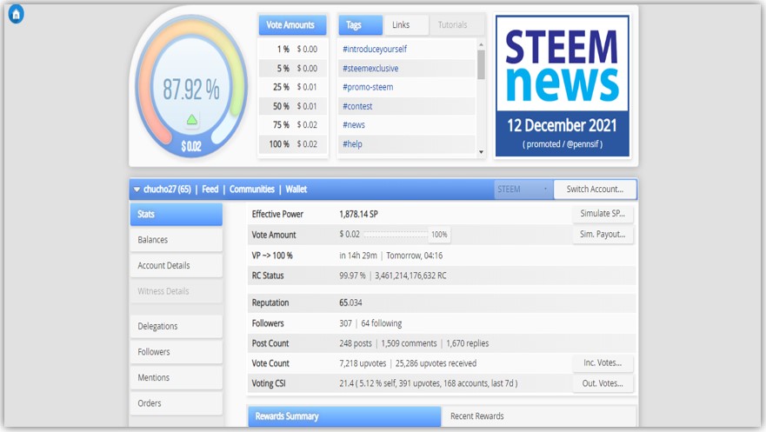Click the 87.92 % voting power gauge

tap(191, 90)
